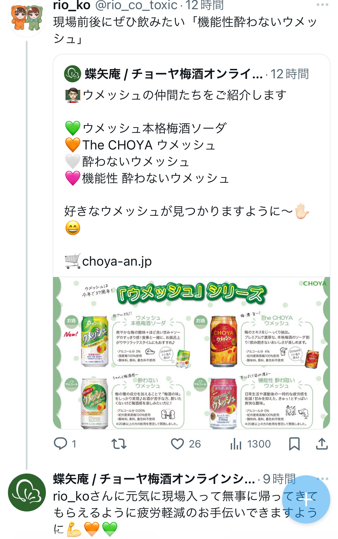Bookmark the tweet with the bookmark icon

pos(294,444)
